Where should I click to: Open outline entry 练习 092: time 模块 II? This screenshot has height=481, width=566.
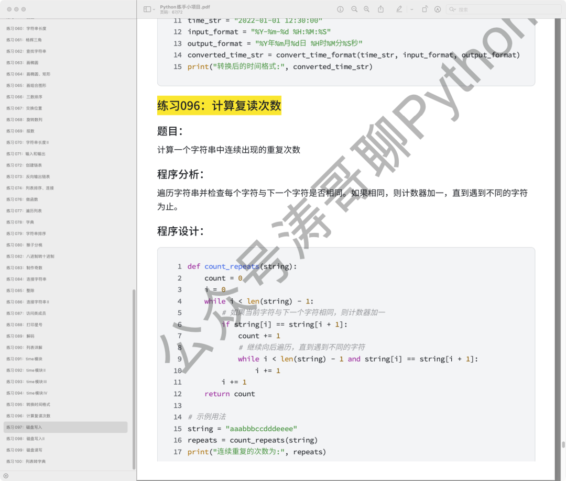tap(26, 371)
